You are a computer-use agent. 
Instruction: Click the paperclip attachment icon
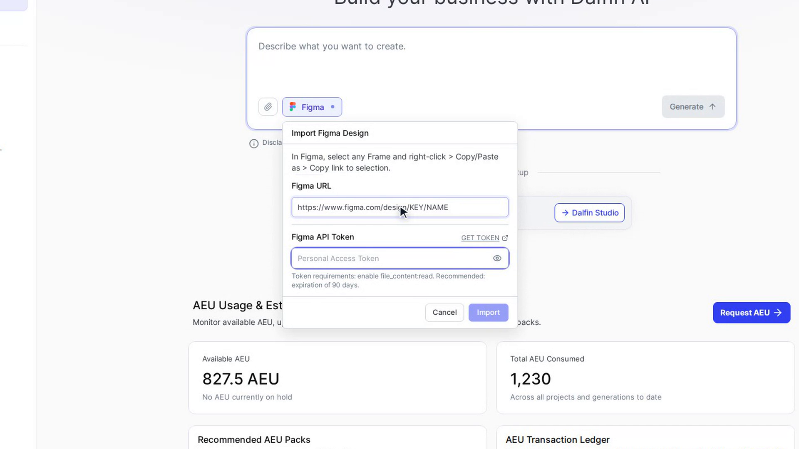click(x=268, y=107)
